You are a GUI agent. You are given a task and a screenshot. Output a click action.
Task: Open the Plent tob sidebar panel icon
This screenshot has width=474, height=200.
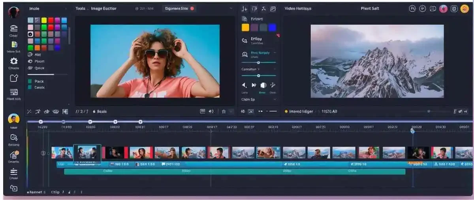[x=14, y=92]
